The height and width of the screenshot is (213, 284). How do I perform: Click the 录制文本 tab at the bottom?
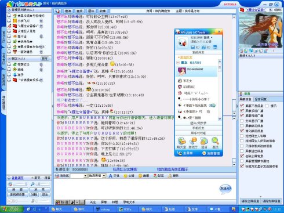click(x=129, y=202)
